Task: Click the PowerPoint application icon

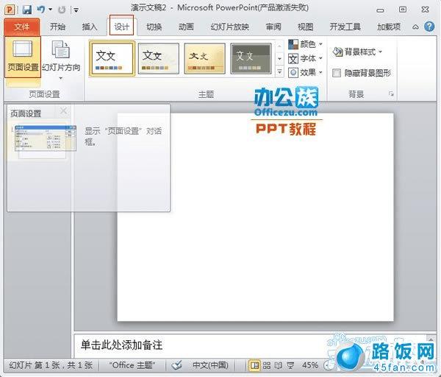Action: point(10,10)
